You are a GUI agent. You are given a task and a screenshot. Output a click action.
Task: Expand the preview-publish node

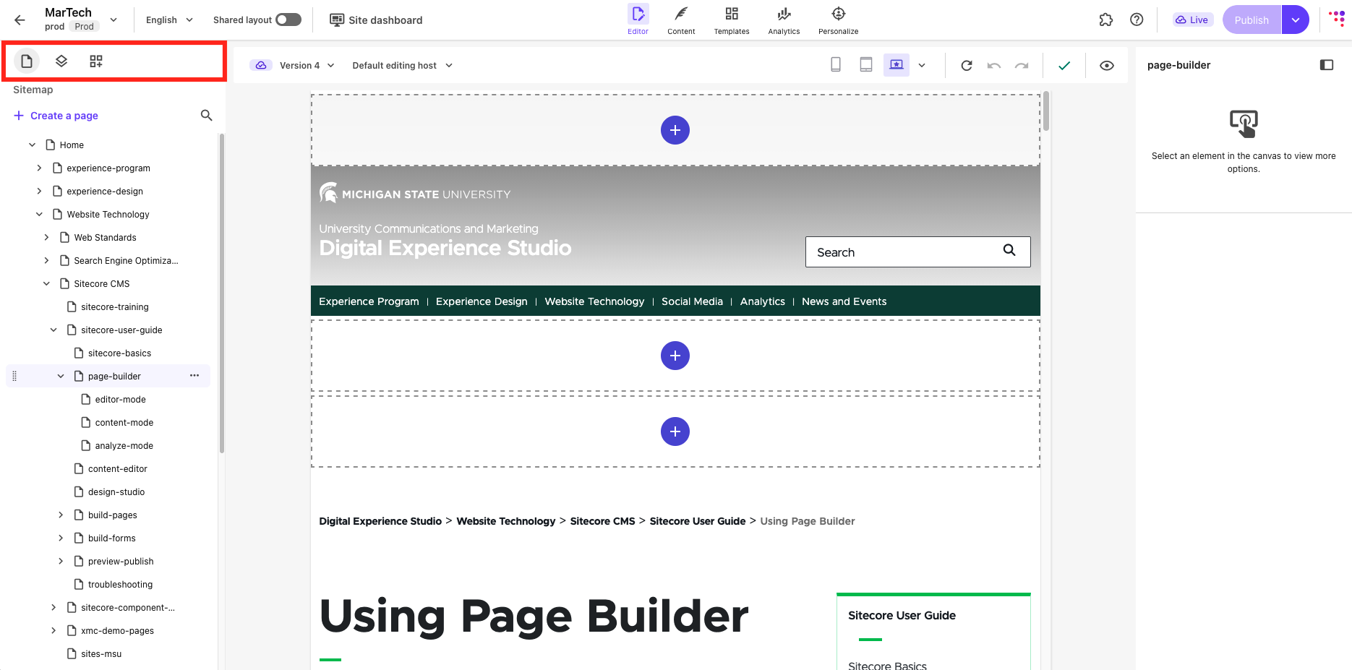pos(61,561)
